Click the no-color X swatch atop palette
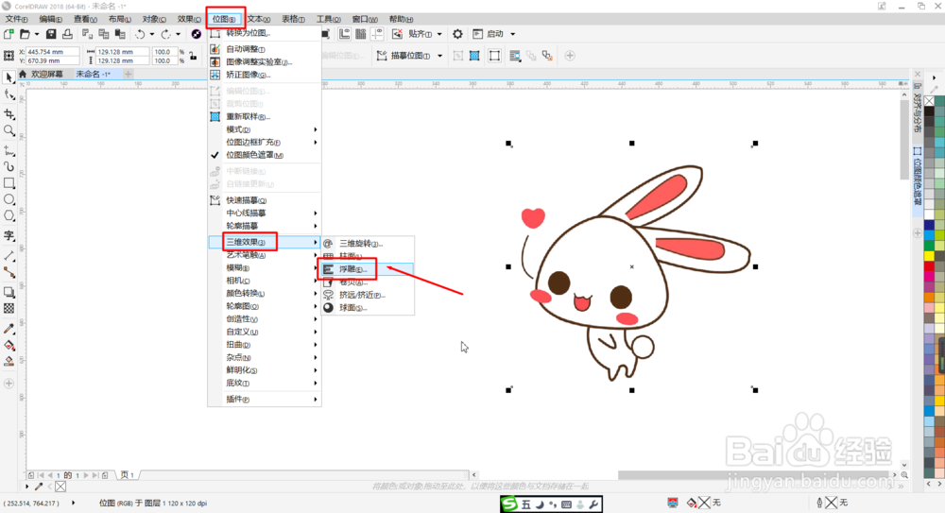This screenshot has width=945, height=513. pos(929,101)
